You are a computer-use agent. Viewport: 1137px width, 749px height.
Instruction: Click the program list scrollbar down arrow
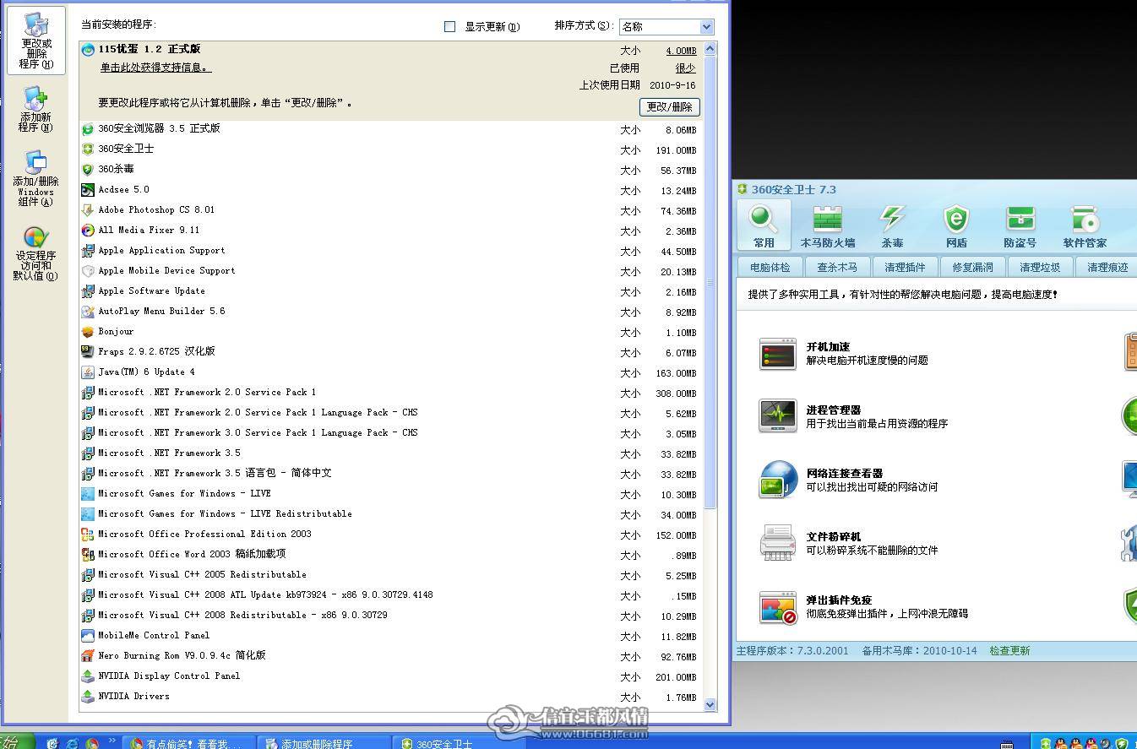click(710, 704)
